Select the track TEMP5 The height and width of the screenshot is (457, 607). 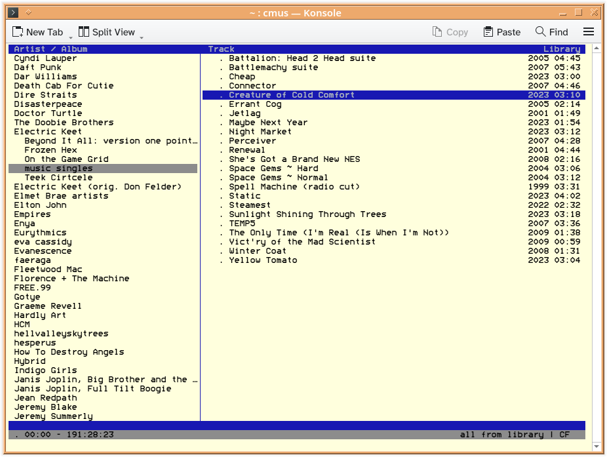(394, 224)
